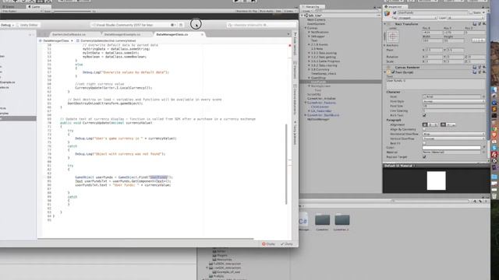
Task: Click the code editor horizontal scrollbar
Action: coord(146,239)
